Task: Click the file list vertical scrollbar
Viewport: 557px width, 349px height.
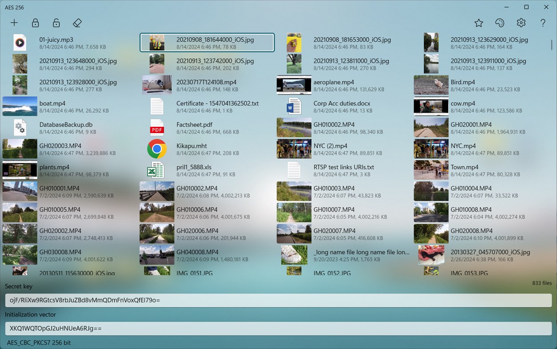Action: pos(552,45)
